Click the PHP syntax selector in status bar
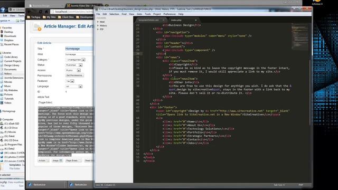The image size is (338, 190). click(x=301, y=185)
